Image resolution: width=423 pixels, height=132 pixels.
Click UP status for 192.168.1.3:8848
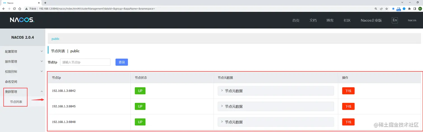tap(140, 122)
